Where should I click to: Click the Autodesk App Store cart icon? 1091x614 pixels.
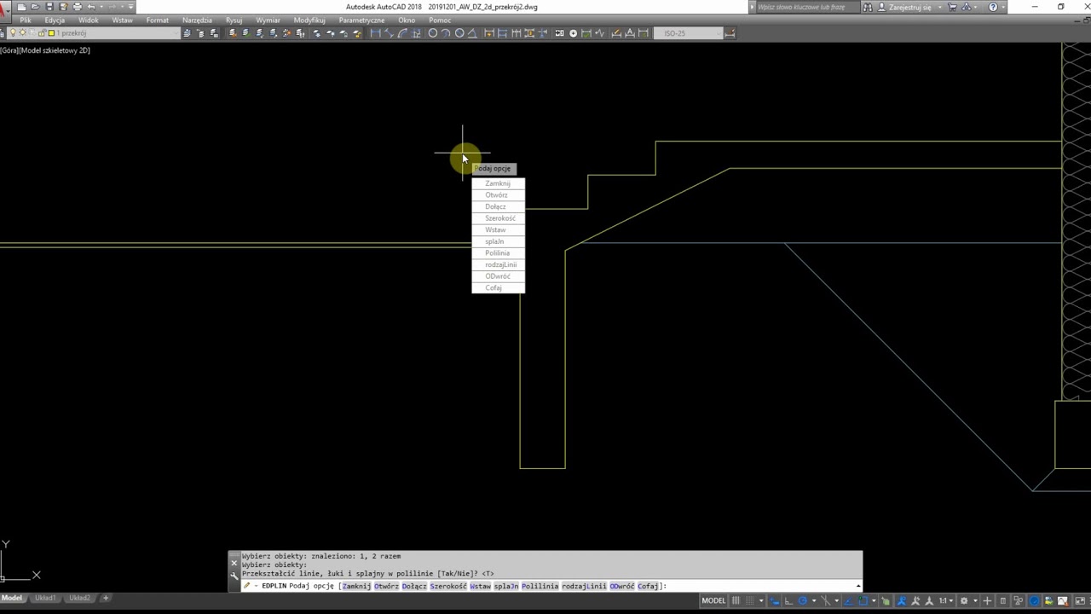click(952, 7)
